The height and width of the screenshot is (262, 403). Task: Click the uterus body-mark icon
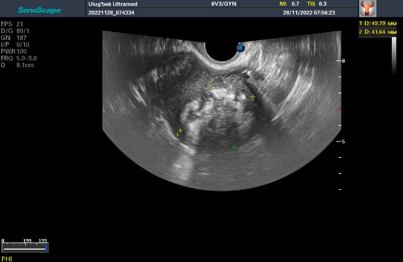(x=367, y=8)
